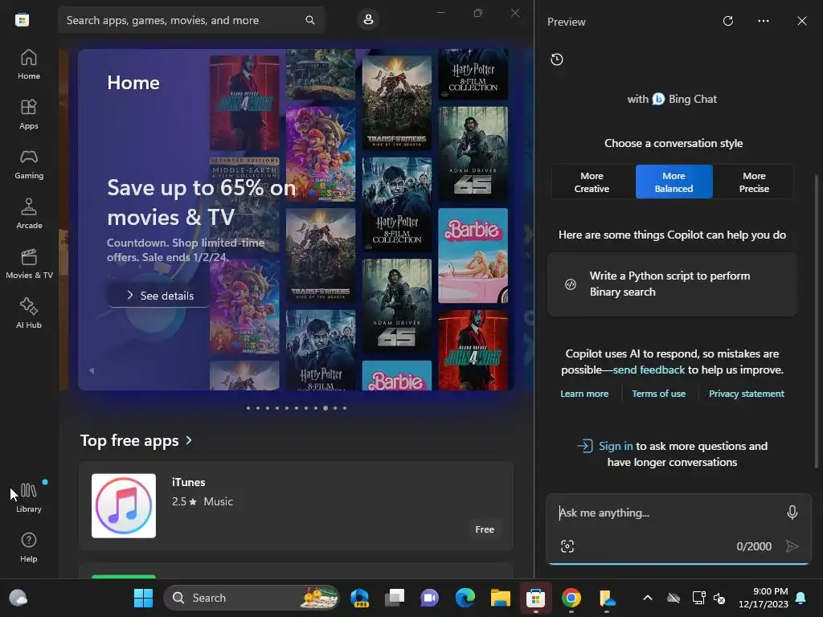
Task: Click the taskbar Search box
Action: (x=252, y=598)
